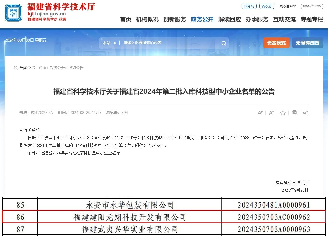Enable 长者模式 elder mode
This screenshot has height=236, width=328.
click(x=276, y=43)
